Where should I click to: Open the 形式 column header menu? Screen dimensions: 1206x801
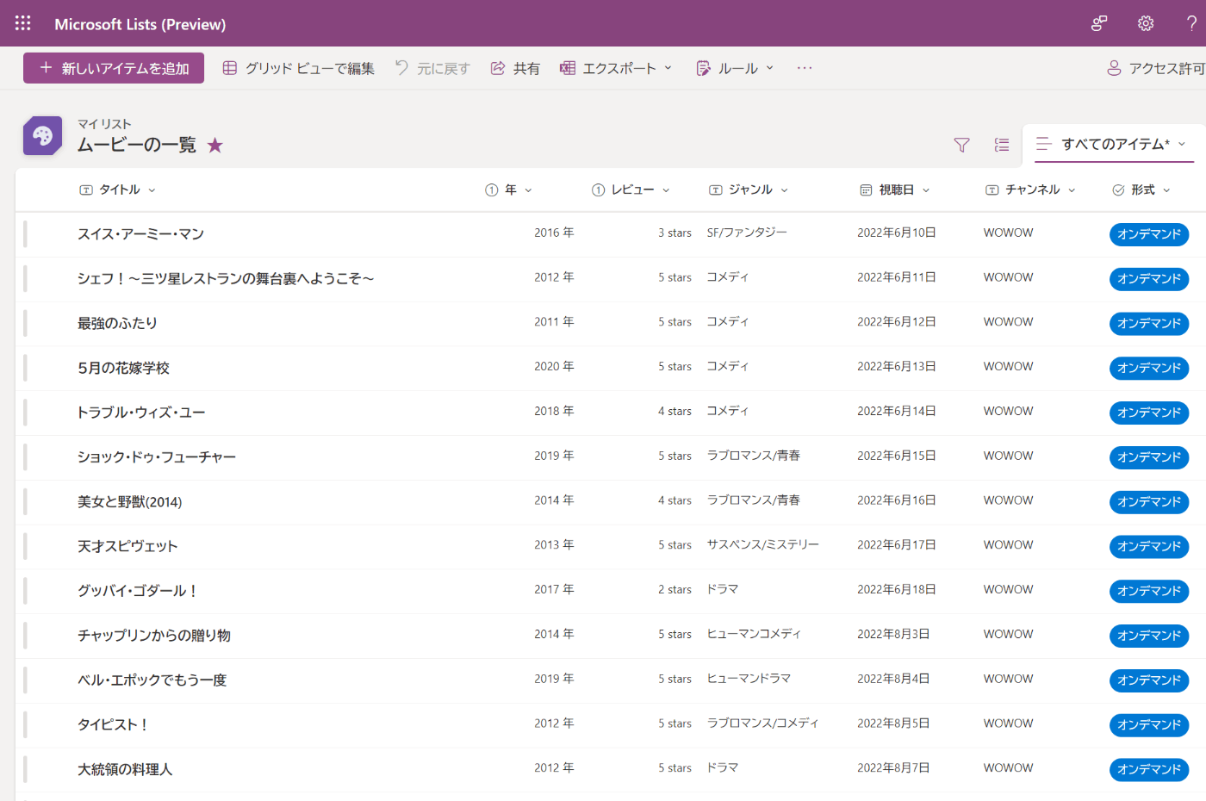[x=1141, y=189]
